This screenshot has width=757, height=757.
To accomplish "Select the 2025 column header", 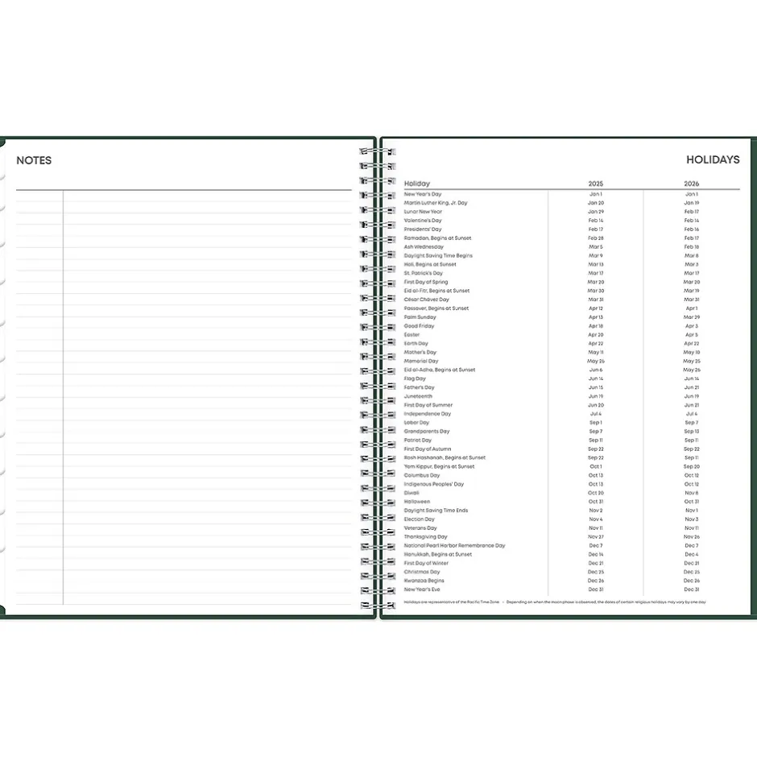I will coord(595,184).
